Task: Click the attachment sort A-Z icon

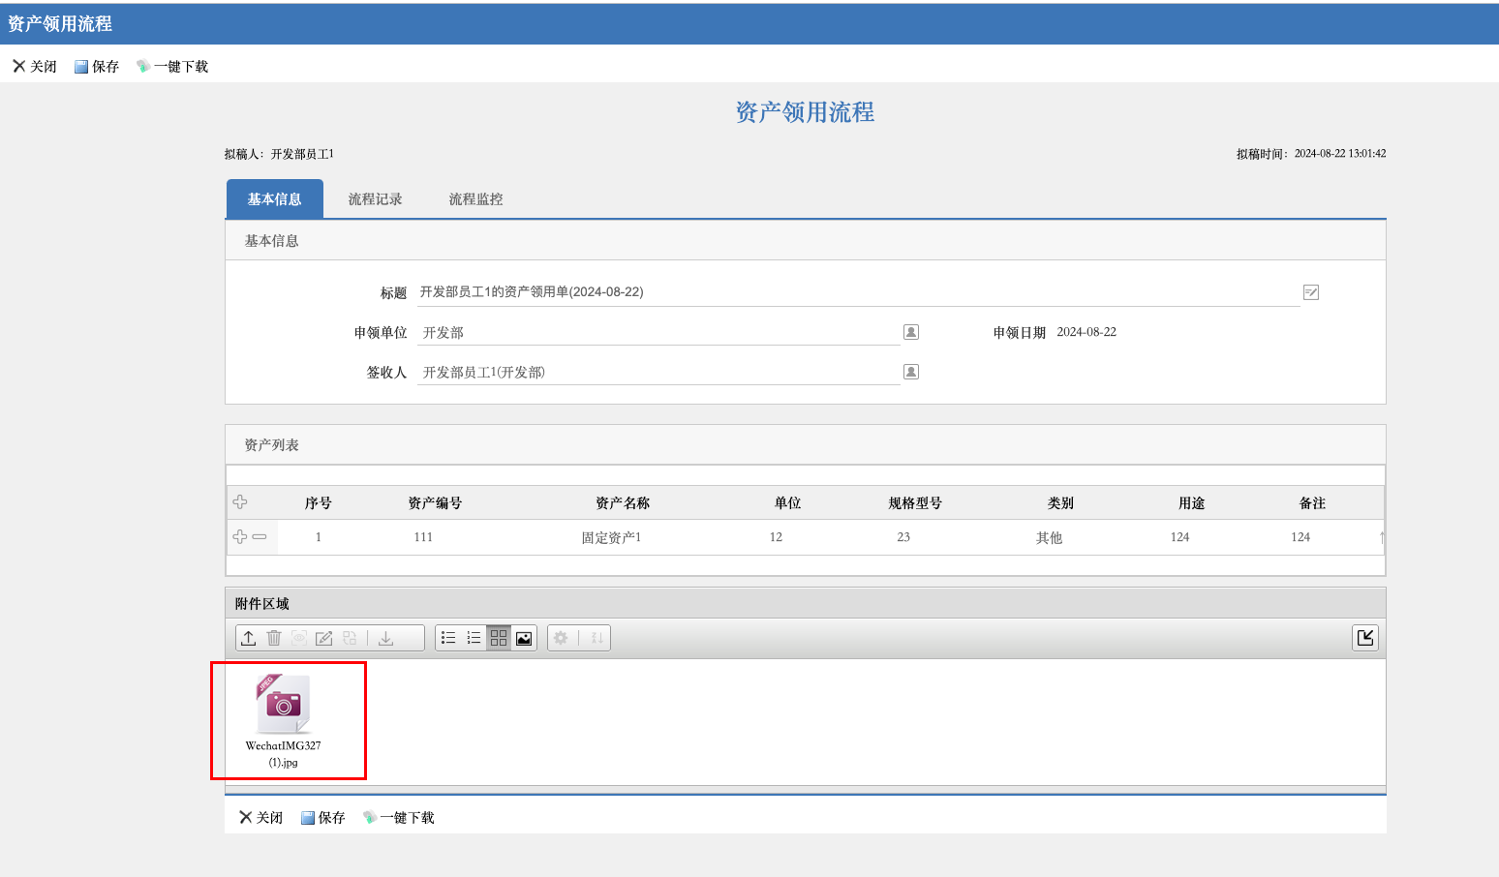Action: [597, 638]
